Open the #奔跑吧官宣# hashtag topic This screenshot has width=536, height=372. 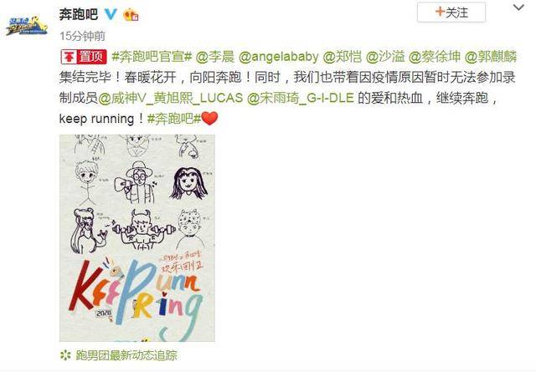pos(152,57)
